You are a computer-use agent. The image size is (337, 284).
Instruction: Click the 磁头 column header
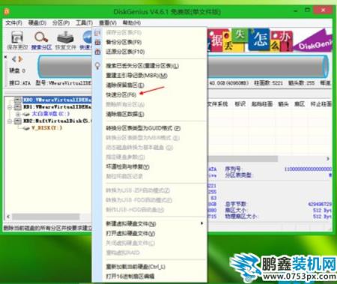point(284,104)
